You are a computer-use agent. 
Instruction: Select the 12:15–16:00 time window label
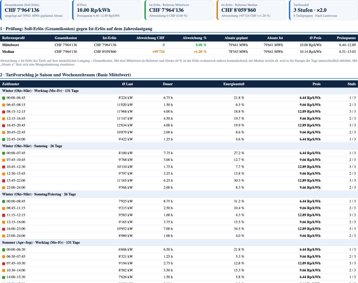[16, 222]
